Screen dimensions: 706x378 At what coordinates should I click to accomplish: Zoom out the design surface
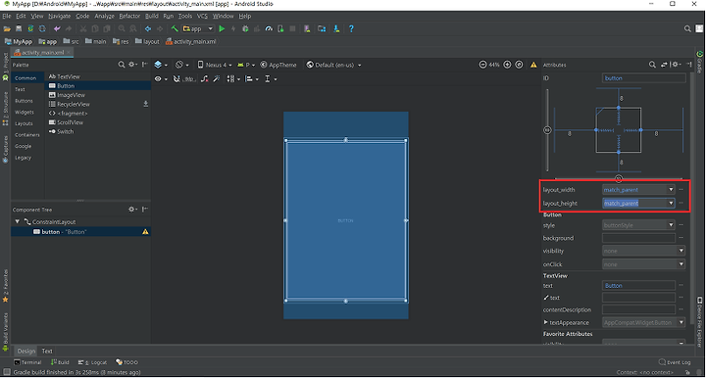(482, 65)
